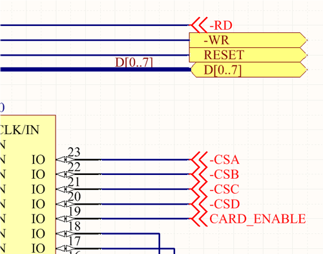
Task: Select pin 23 IO arrow
Action: [64, 159]
